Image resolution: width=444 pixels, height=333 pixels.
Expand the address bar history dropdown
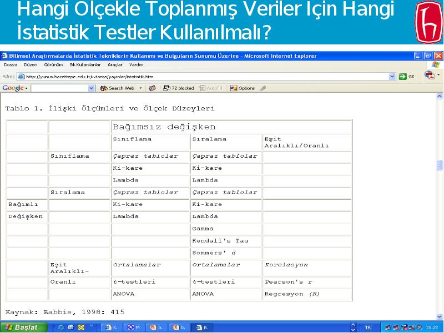392,77
